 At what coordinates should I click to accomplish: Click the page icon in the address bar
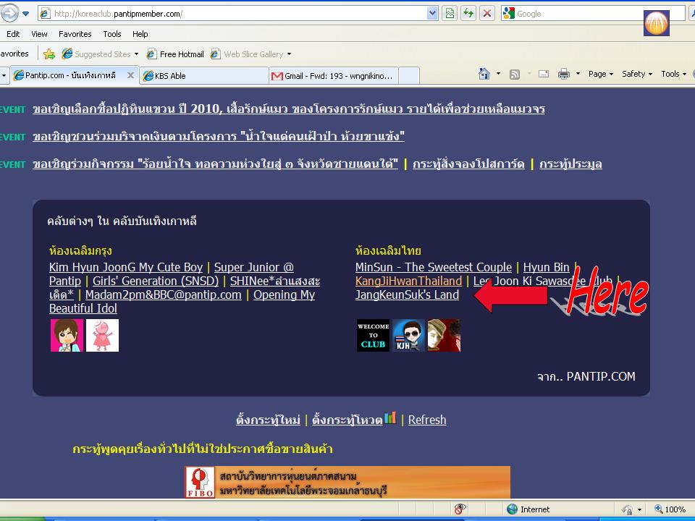coord(45,14)
